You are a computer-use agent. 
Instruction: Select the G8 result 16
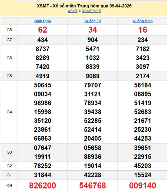142,30
